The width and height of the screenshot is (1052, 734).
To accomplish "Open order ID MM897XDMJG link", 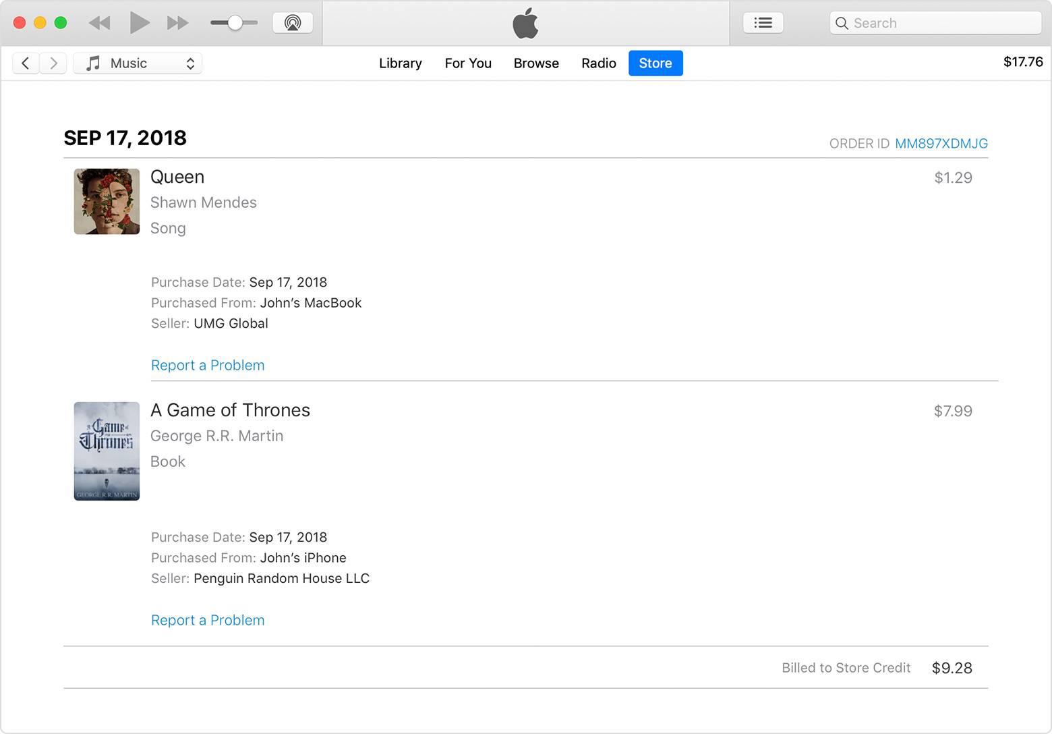I will point(941,144).
